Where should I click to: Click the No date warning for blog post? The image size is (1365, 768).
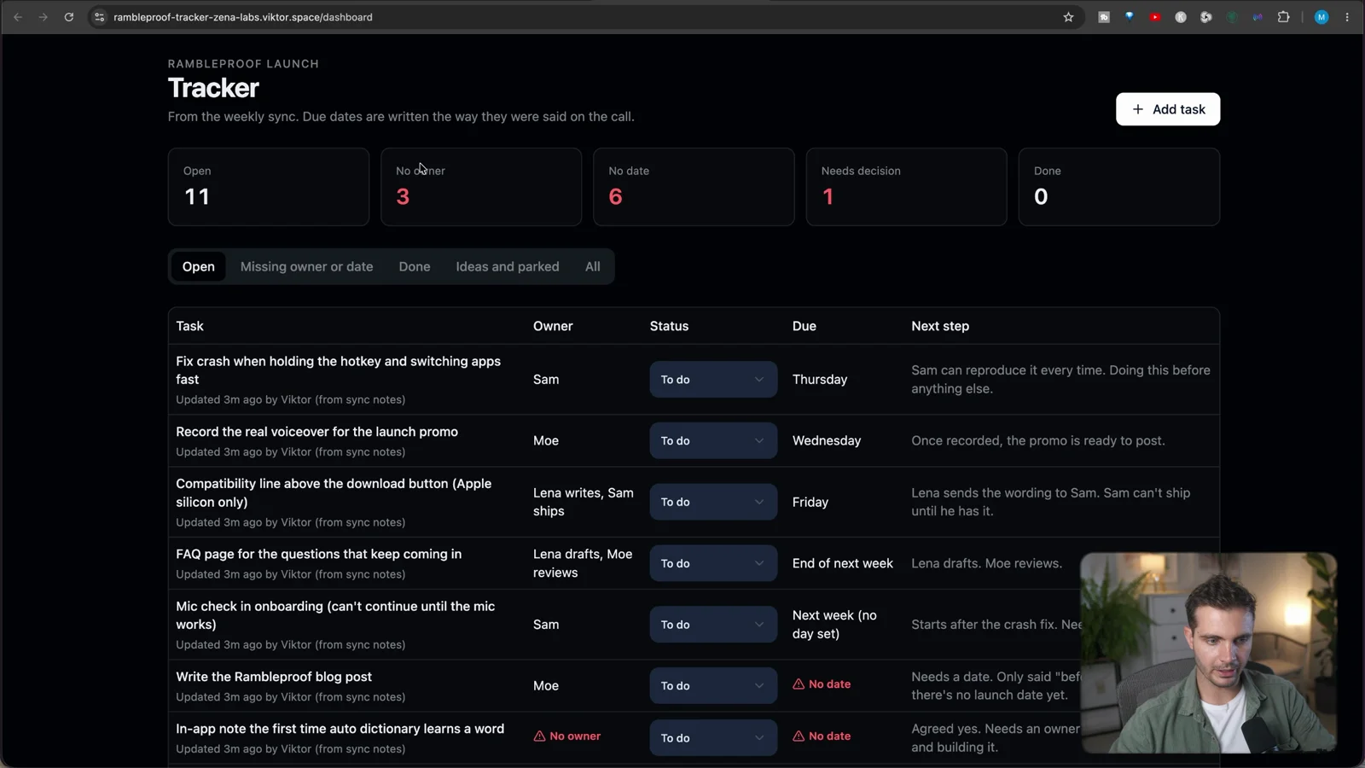coord(822,684)
